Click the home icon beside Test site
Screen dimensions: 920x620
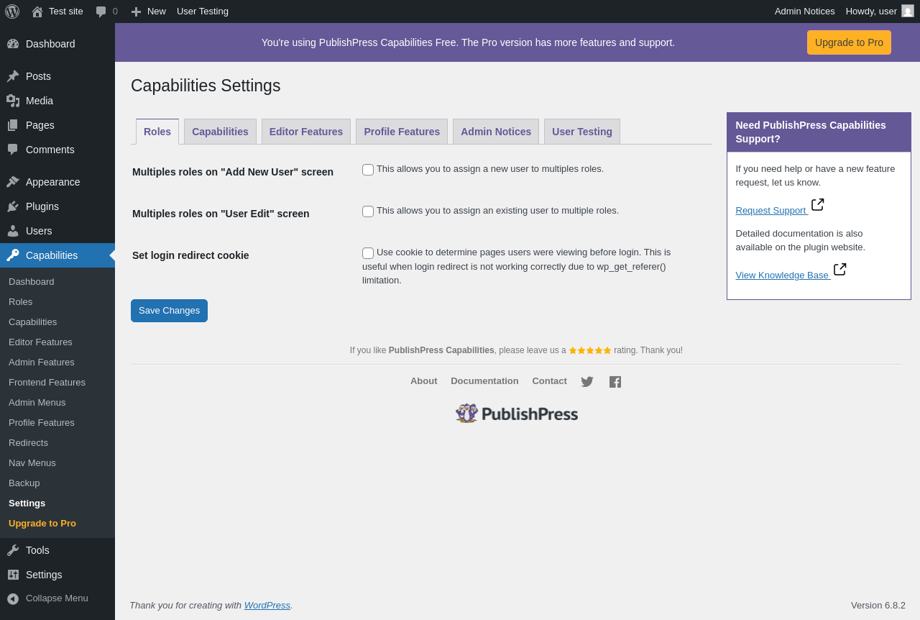(37, 12)
